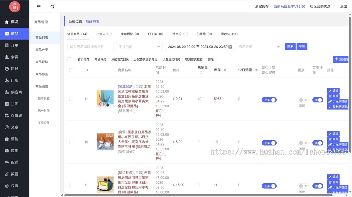
Task: Open 团长 leaders sidebar icon
Action: coord(7,69)
